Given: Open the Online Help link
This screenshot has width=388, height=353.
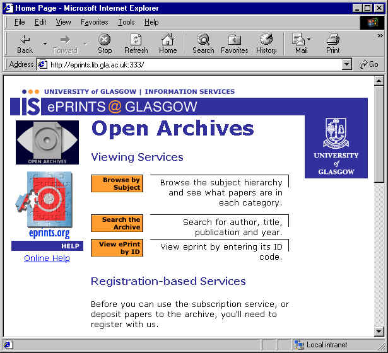Looking at the screenshot, I should click(x=47, y=258).
